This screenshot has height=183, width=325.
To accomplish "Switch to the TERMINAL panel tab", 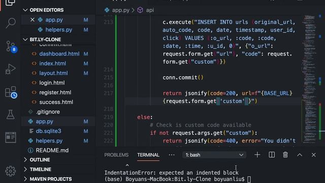I will [148, 155].
